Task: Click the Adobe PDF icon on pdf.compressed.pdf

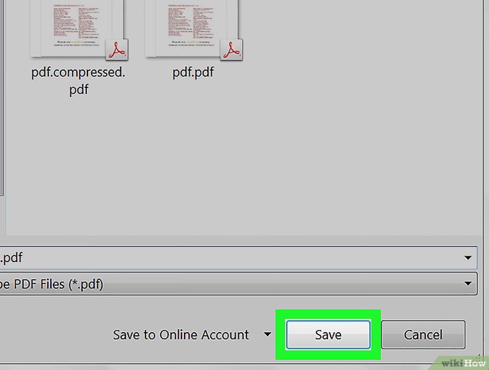Action: click(116, 49)
